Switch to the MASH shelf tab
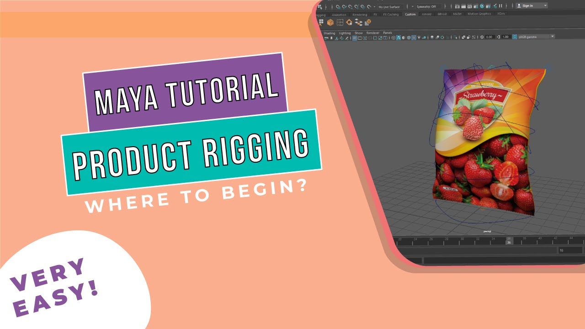The image size is (585, 329). pyautogui.click(x=457, y=14)
